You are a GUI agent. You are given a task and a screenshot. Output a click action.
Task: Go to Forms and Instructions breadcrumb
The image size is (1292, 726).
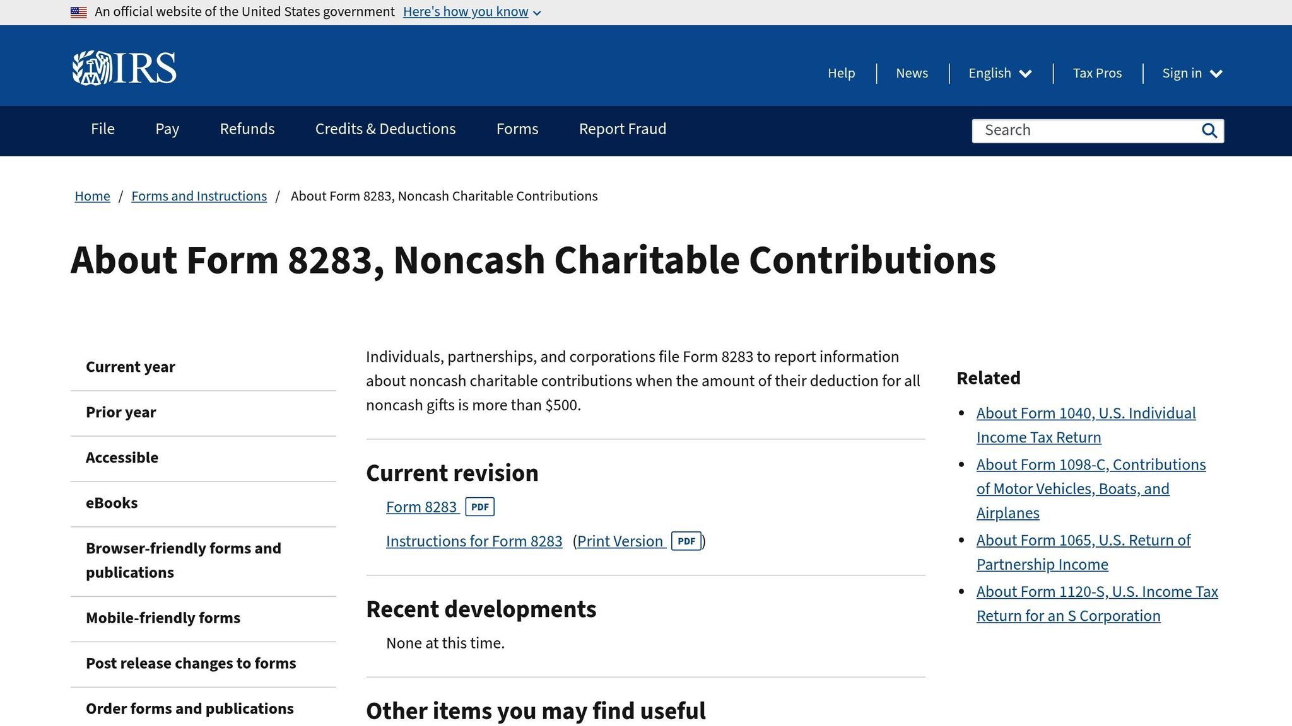(x=199, y=196)
